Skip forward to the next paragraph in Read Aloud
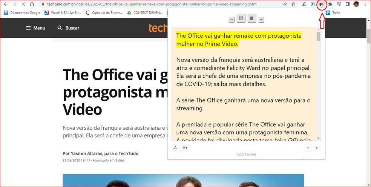 (261, 20)
